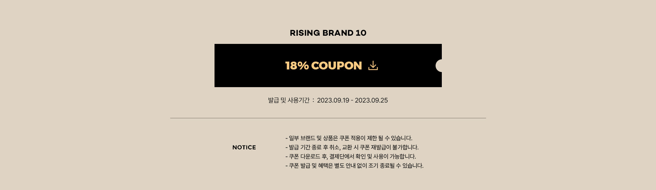Click the "쿠폰 다운로드 후" notice text
This screenshot has height=190, width=656.
(x=308, y=157)
